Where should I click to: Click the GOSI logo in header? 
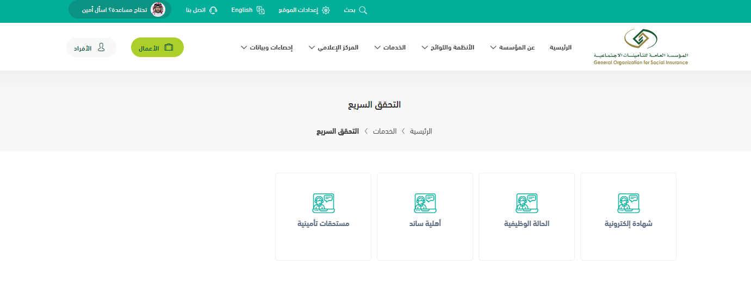(x=641, y=47)
